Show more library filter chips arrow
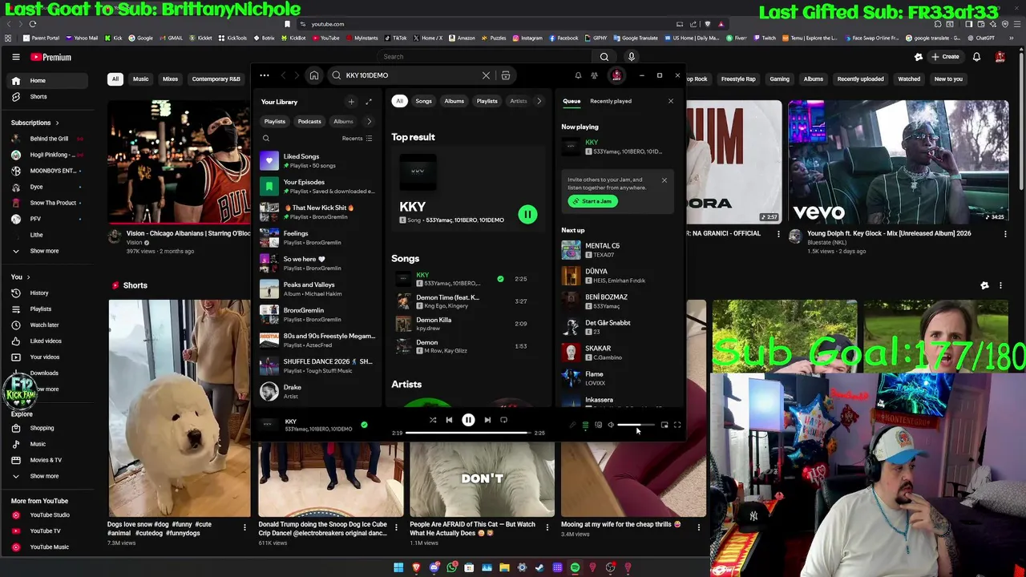 [x=369, y=121]
